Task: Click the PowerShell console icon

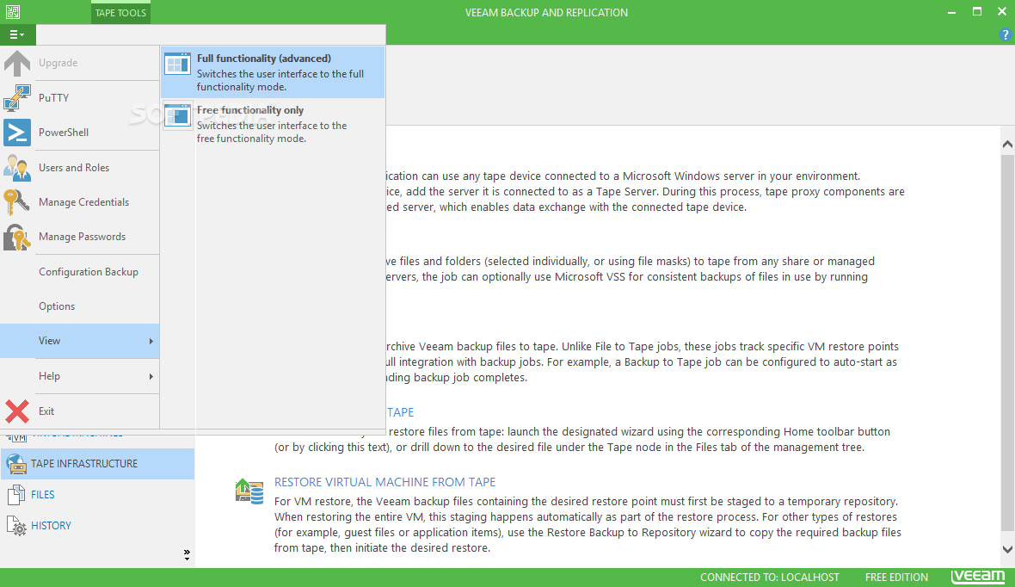Action: click(x=17, y=133)
